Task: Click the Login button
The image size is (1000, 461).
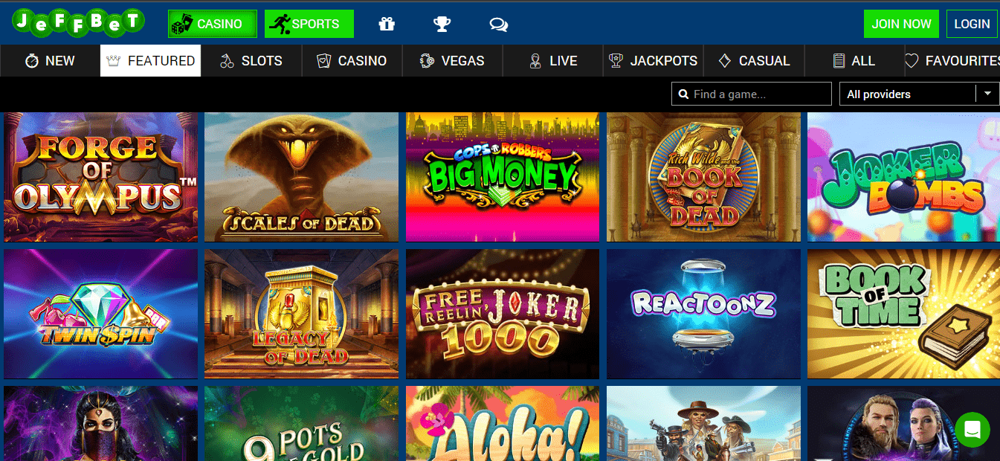Action: pos(972,24)
